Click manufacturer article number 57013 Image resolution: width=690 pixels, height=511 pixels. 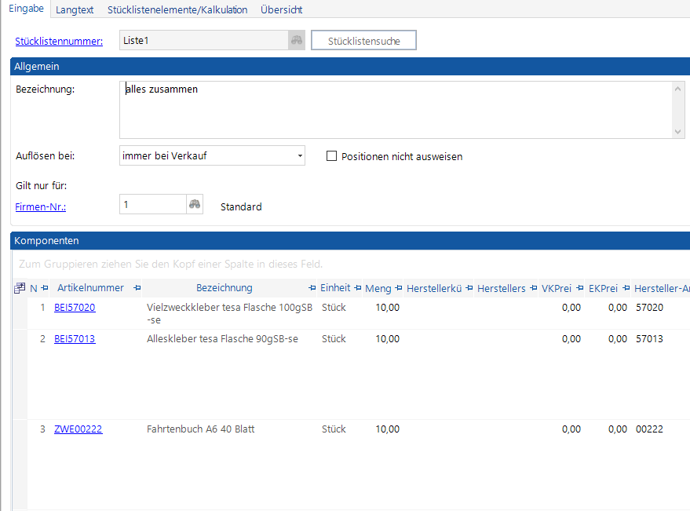[x=649, y=339]
